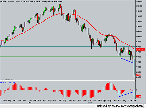Click the MACD zero level label
This screenshot has width=146, height=108.
point(136,90)
